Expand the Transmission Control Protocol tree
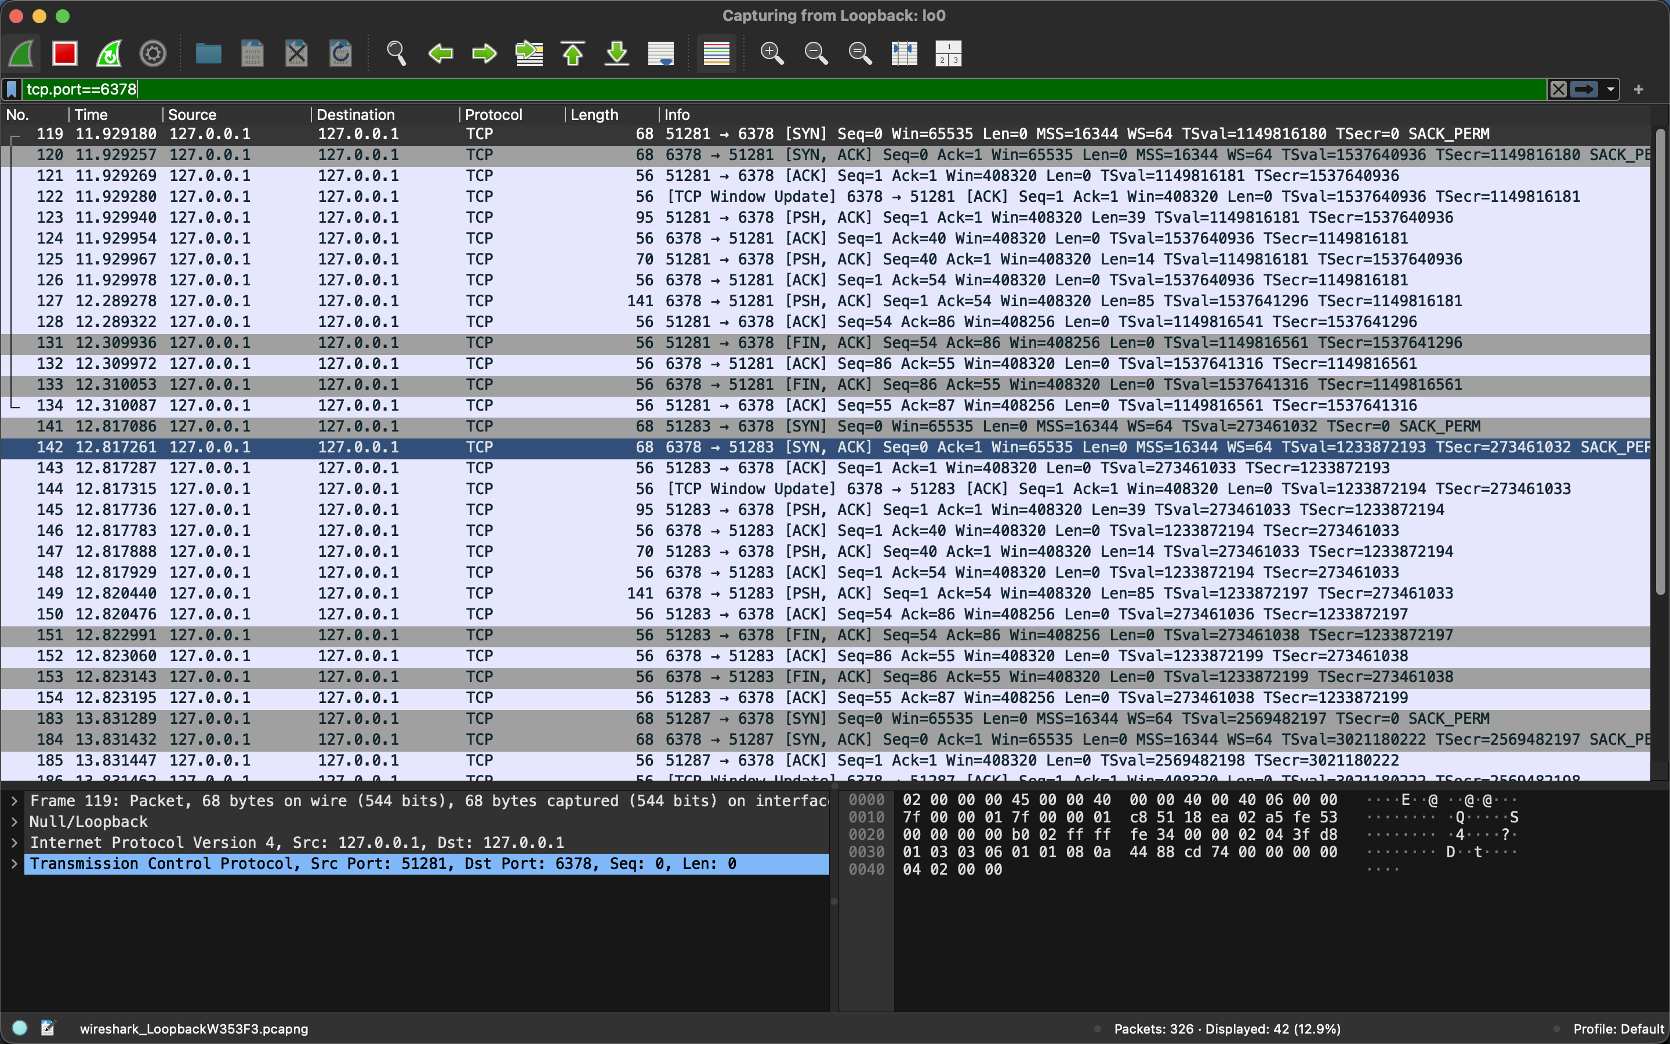 (14, 864)
